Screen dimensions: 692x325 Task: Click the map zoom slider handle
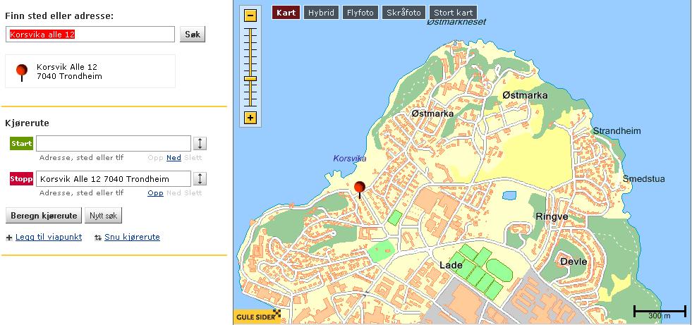tap(250, 80)
